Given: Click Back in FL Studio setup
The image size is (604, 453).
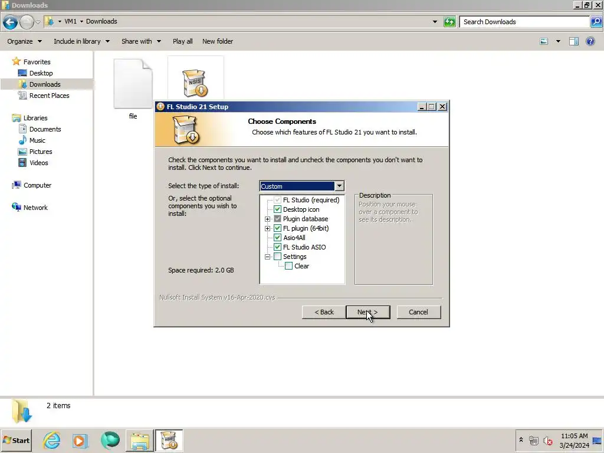Looking at the screenshot, I should coord(324,312).
